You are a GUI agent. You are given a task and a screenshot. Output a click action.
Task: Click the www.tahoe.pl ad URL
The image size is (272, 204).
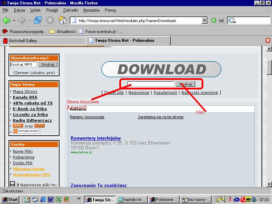[81, 152]
